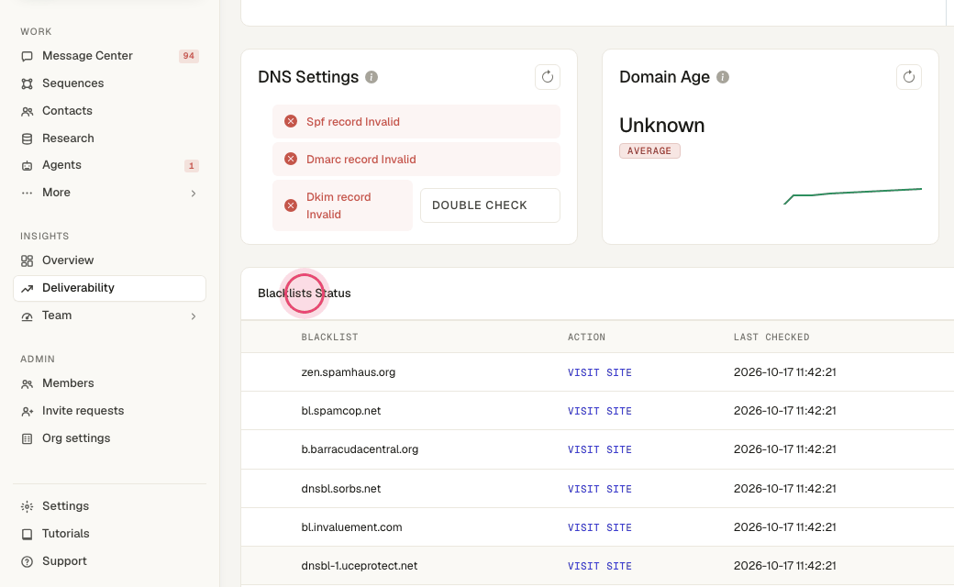The image size is (954, 587).
Task: Click the Overview grid icon
Action: (27, 261)
